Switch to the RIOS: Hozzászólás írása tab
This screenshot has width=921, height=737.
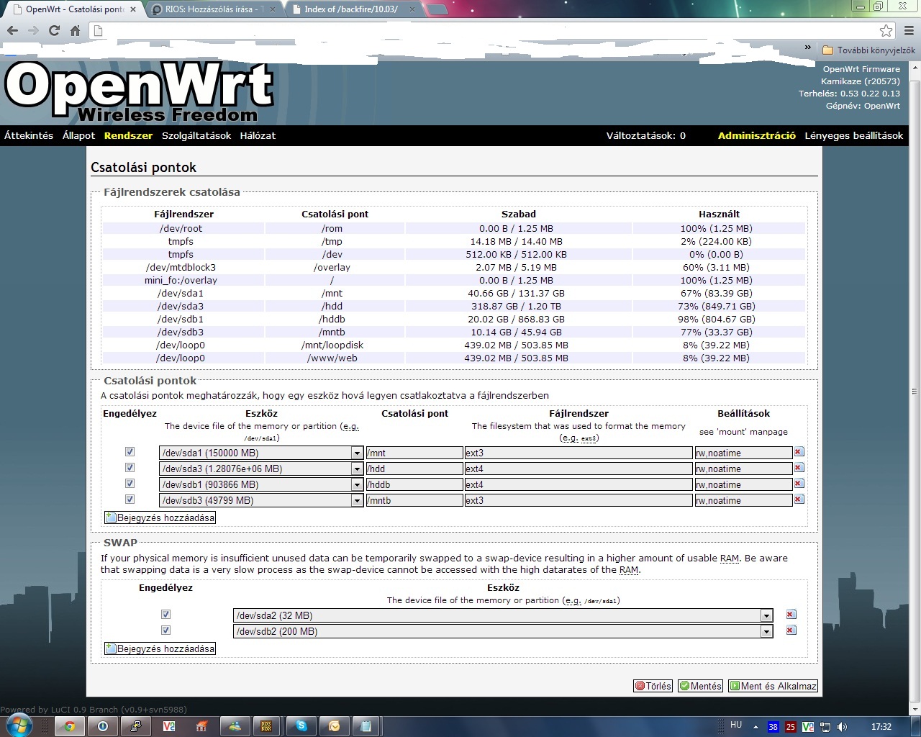[213, 9]
